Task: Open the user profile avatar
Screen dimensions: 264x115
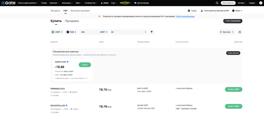Action: click(260, 3)
